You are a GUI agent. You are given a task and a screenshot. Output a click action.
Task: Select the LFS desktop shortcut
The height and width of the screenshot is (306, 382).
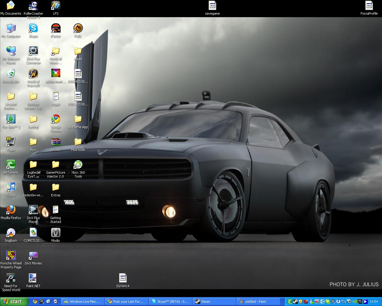pyautogui.click(x=56, y=8)
